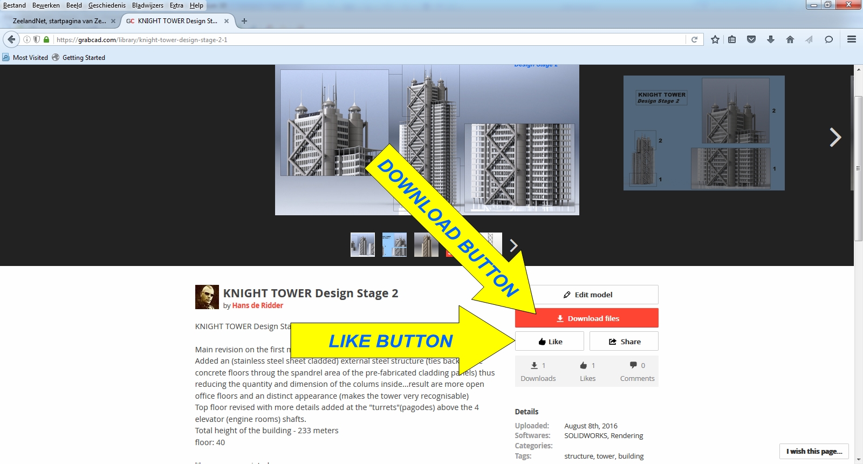The height and width of the screenshot is (464, 863).
Task: Switch to the ZeelandNet startpagina tab
Action: click(60, 21)
